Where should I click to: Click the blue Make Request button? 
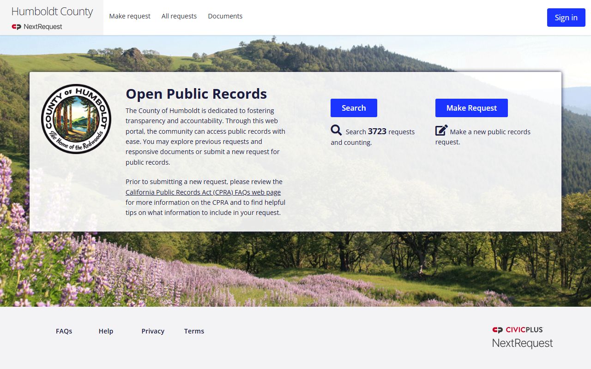[471, 108]
